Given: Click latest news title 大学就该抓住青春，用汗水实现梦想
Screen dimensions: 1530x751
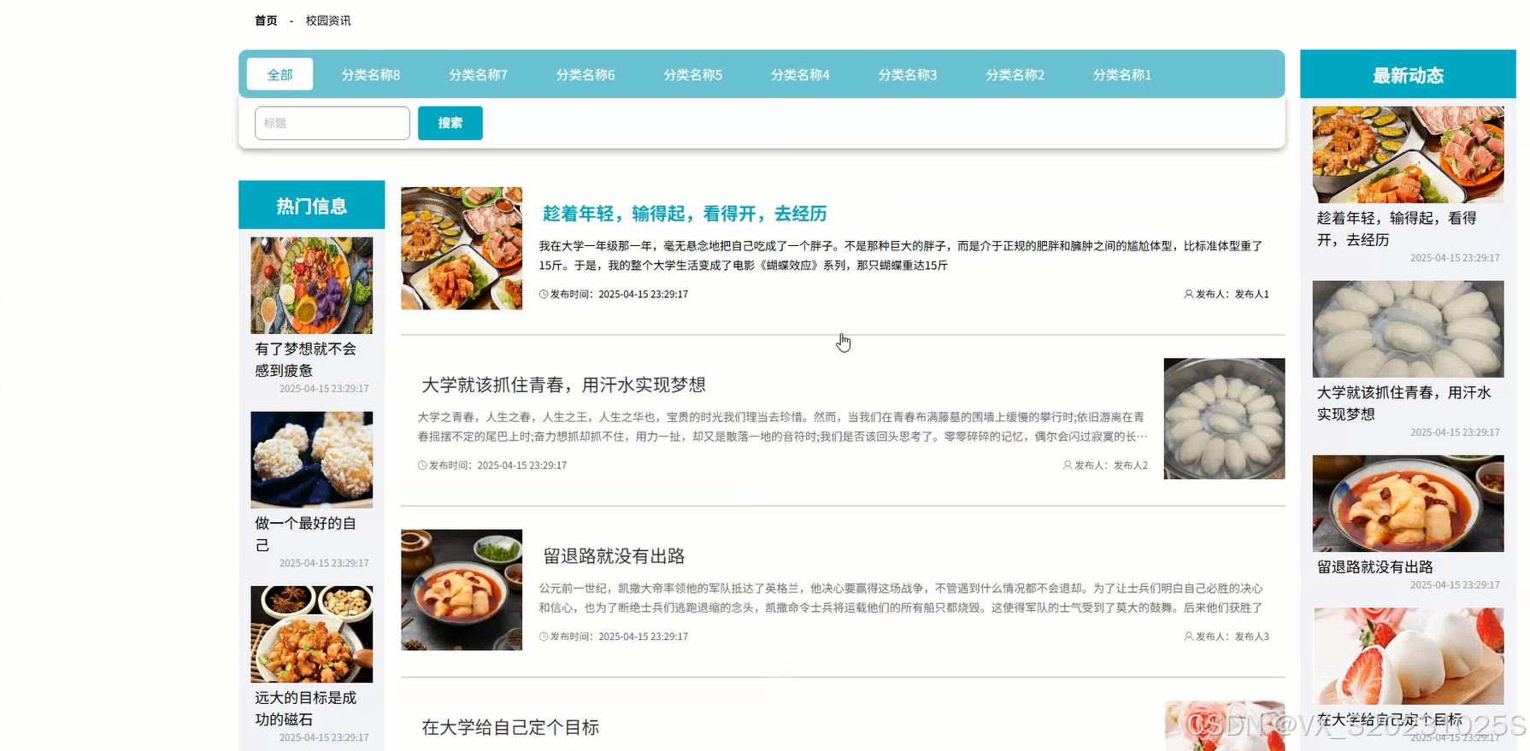Looking at the screenshot, I should pyautogui.click(x=1403, y=403).
